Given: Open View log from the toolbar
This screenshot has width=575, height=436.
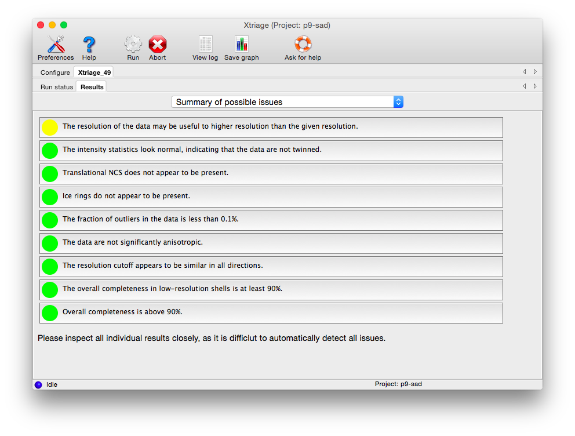Looking at the screenshot, I should 205,45.
